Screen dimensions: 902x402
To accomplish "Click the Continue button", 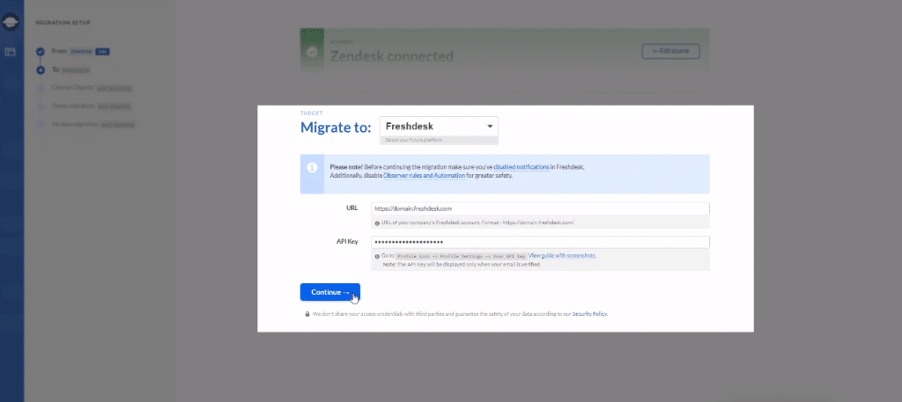I will [x=329, y=292].
